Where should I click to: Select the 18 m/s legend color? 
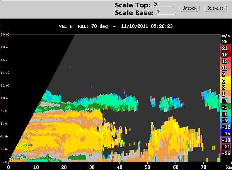point(225,54)
